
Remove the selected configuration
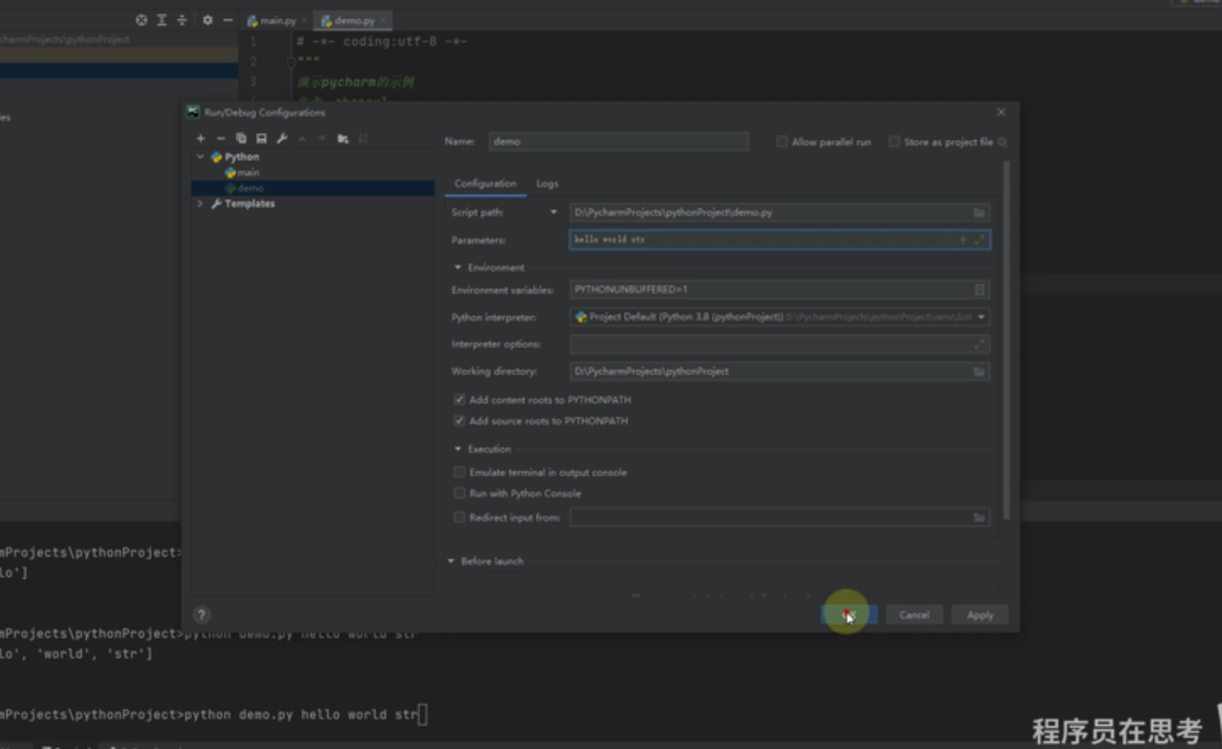221,138
